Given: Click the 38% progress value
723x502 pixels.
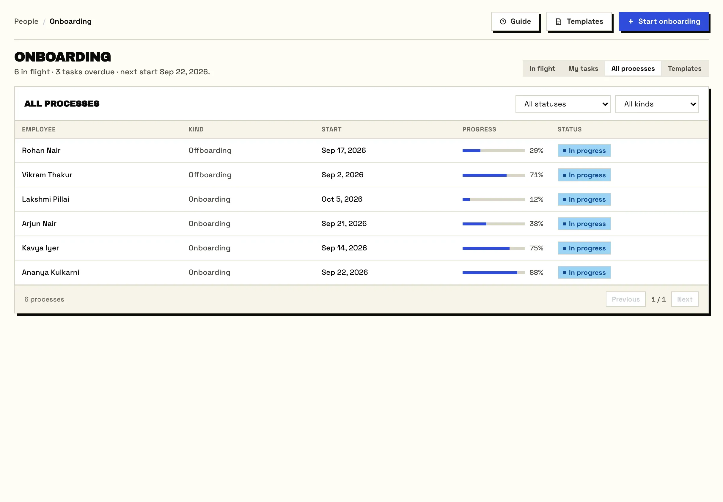Looking at the screenshot, I should click(536, 224).
